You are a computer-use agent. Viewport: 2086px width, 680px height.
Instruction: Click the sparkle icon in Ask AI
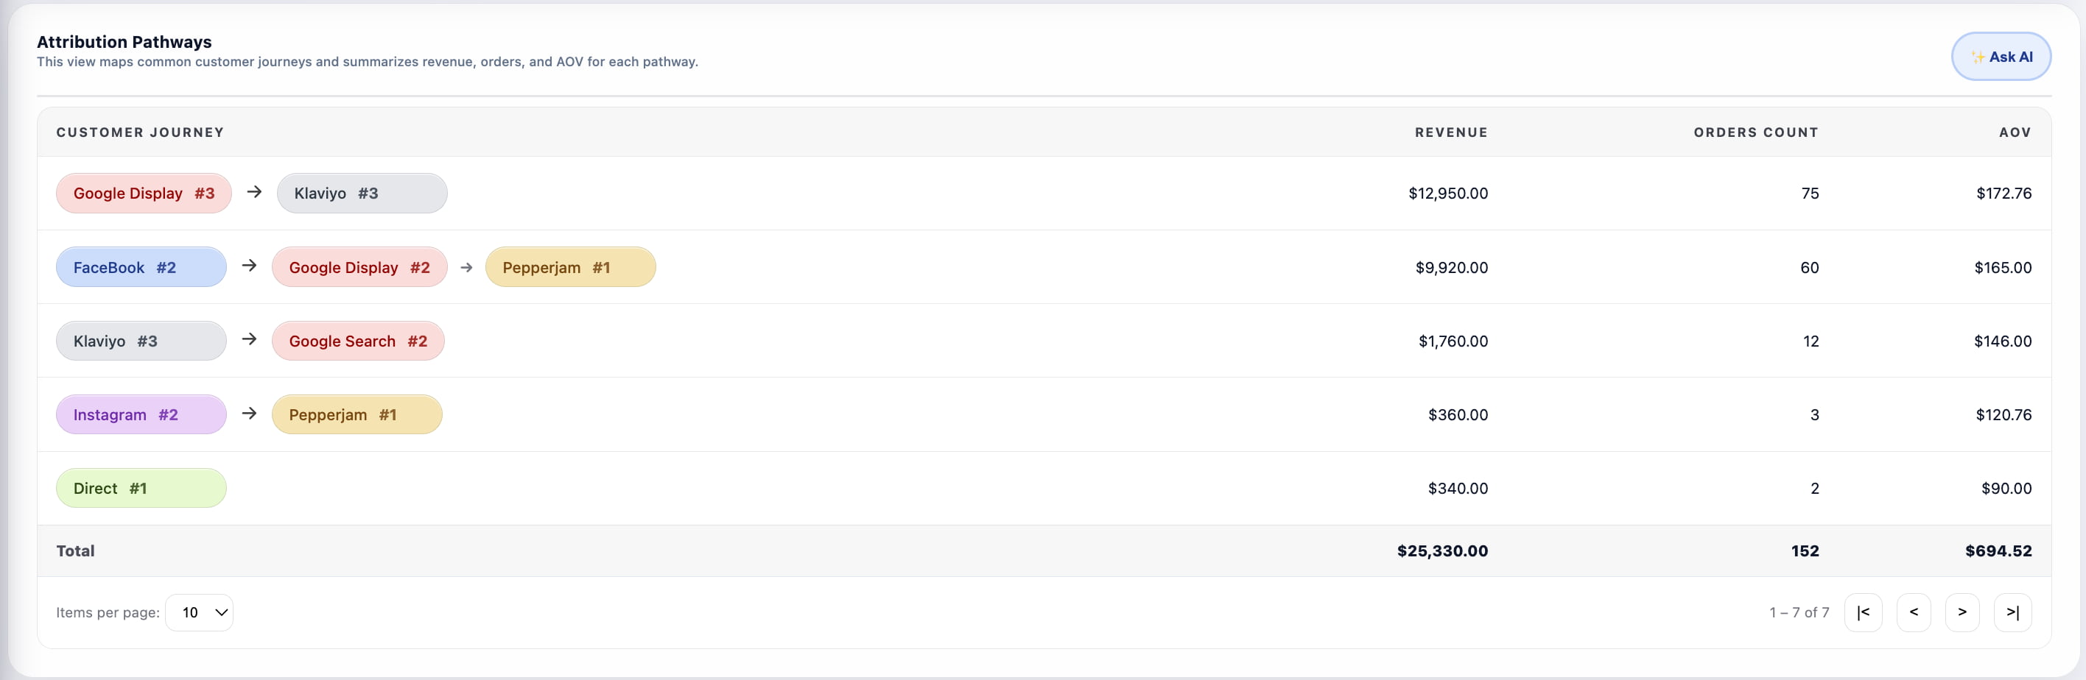tap(1978, 57)
